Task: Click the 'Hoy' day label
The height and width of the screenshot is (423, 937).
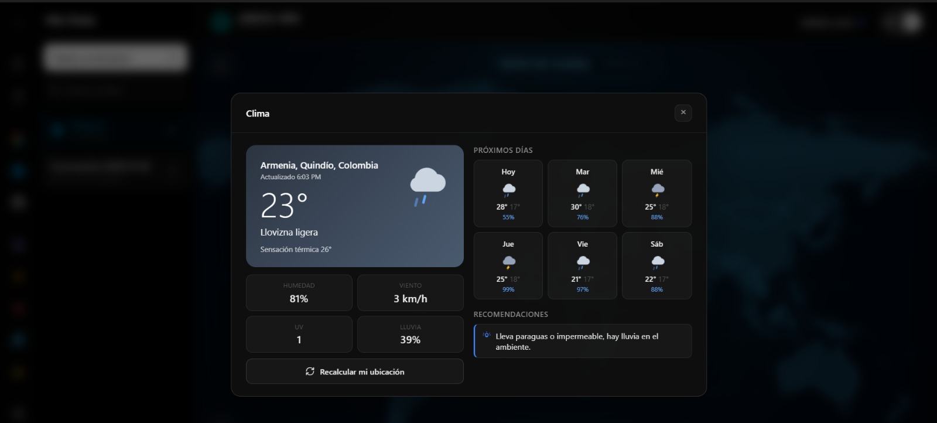Action: pyautogui.click(x=508, y=172)
